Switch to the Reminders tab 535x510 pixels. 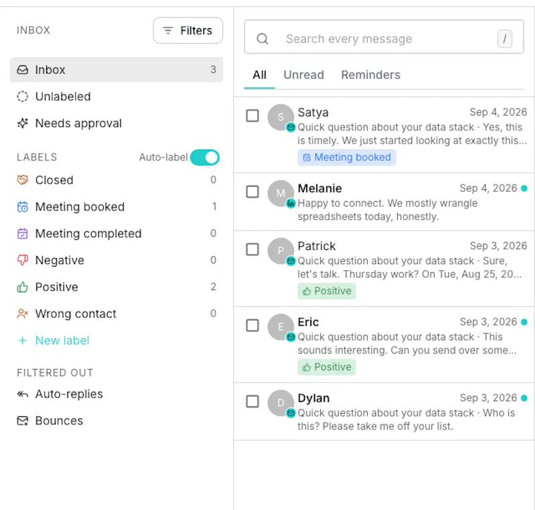(370, 75)
